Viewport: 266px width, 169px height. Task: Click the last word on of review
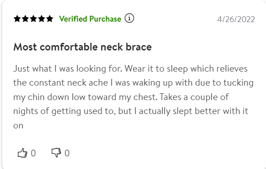click(x=19, y=126)
